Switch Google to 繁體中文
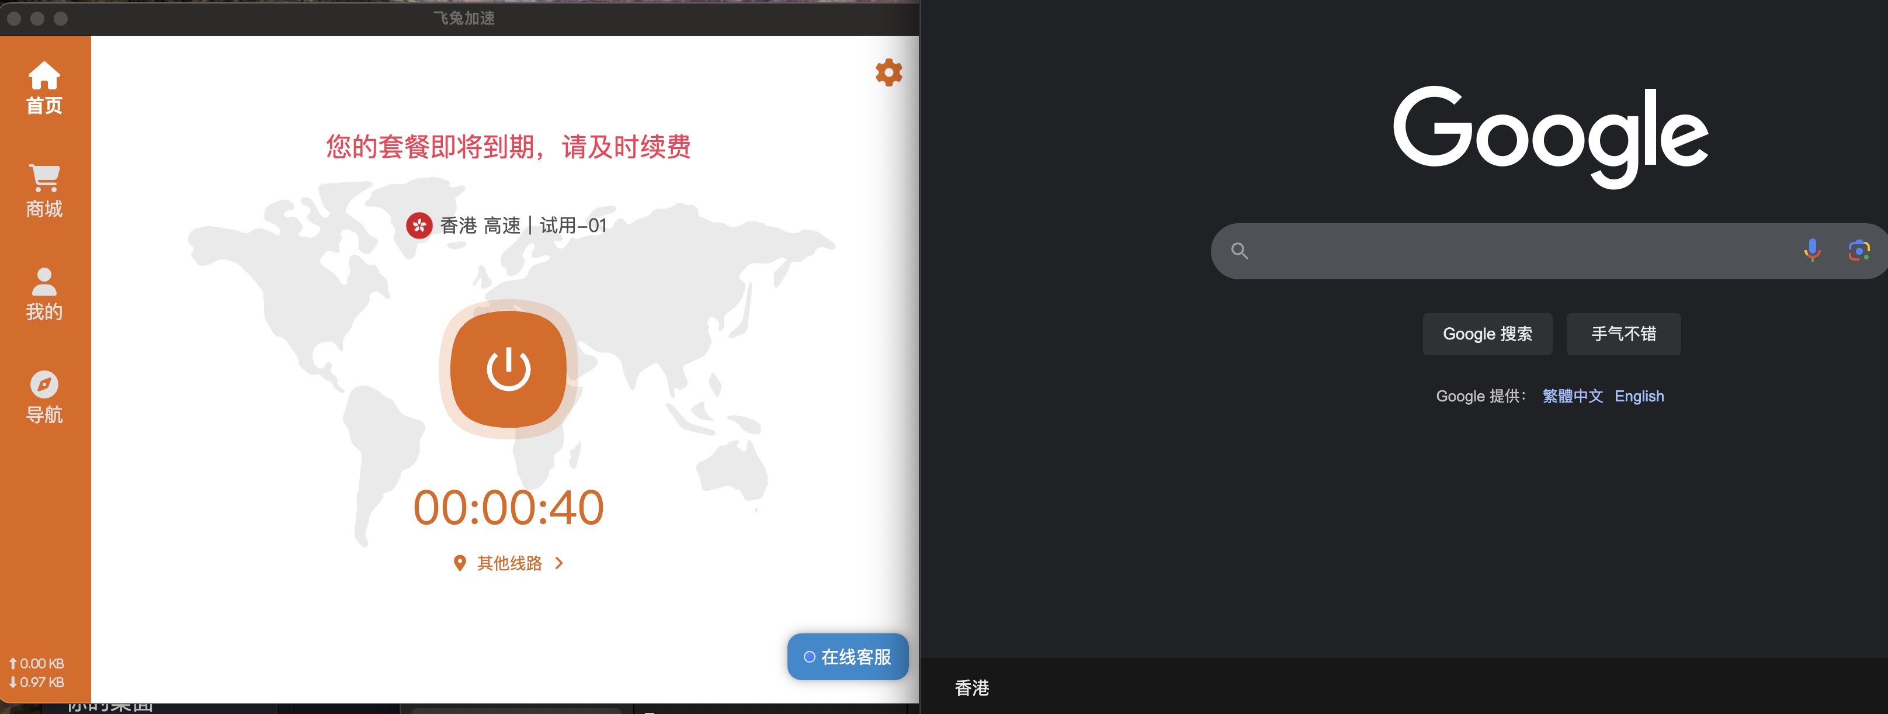The width and height of the screenshot is (1888, 714). (1572, 396)
